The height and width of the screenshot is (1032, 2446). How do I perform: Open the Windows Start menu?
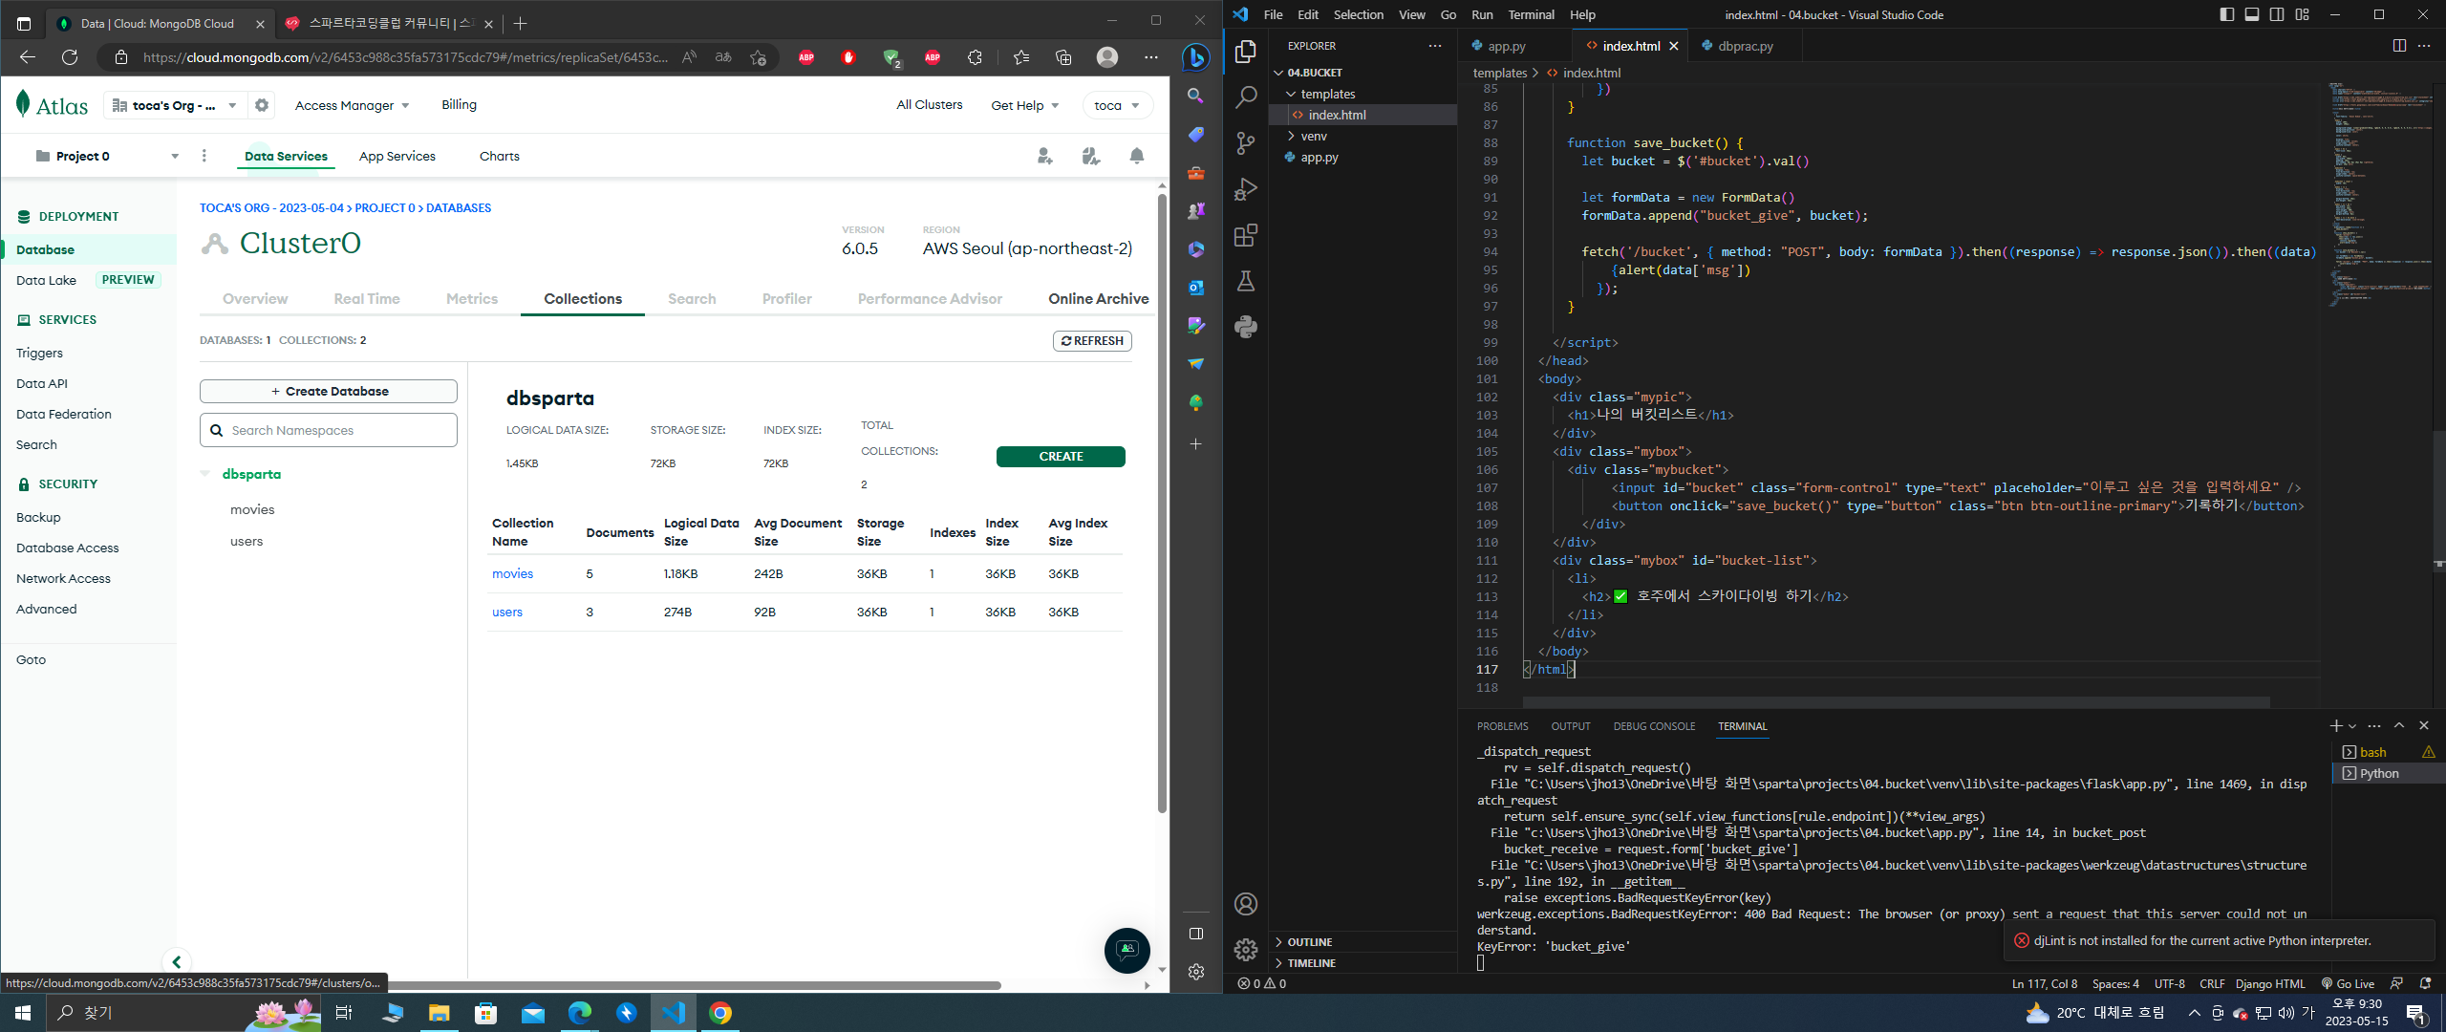pyautogui.click(x=23, y=1013)
